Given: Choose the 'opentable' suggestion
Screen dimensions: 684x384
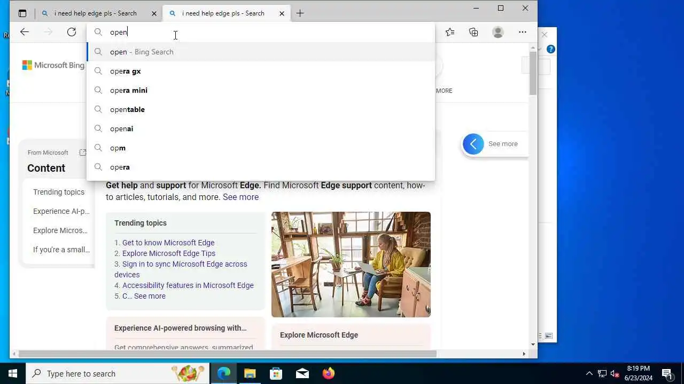Looking at the screenshot, I should (x=261, y=109).
